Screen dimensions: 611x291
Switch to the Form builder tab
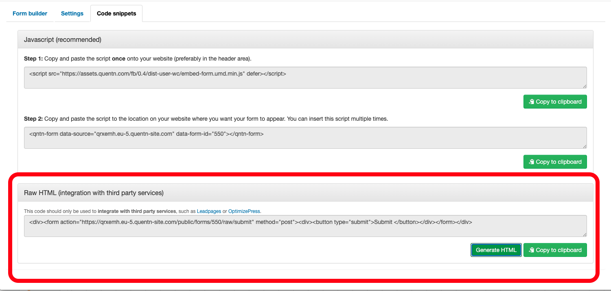[x=30, y=13]
